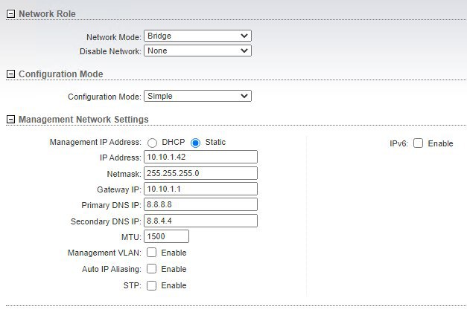This screenshot has height=318, width=467.
Task: Collapse the Network Role section
Action: coord(10,13)
